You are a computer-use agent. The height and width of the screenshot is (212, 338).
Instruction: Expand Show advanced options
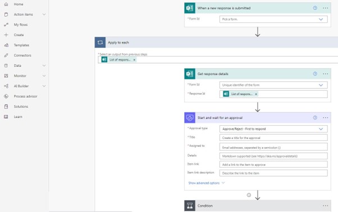point(206,183)
